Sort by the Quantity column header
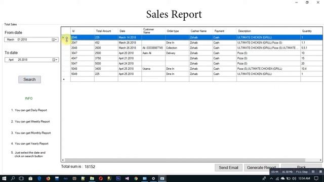The height and width of the screenshot is (182, 324). [x=311, y=31]
